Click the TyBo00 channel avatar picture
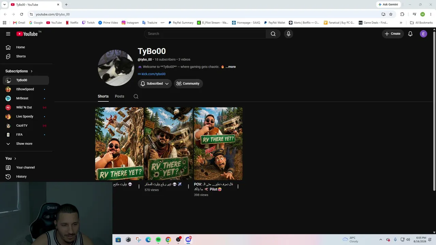The image size is (436, 245). click(x=116, y=68)
